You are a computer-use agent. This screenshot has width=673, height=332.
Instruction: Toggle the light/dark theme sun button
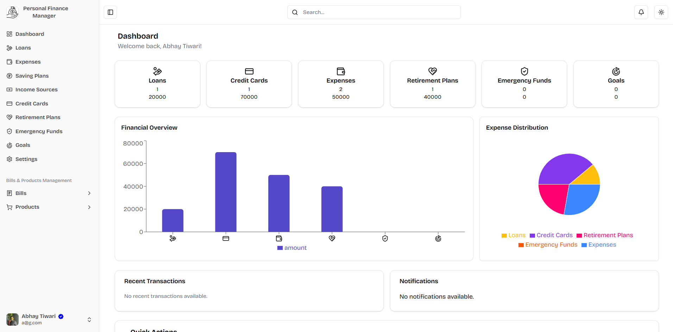pyautogui.click(x=661, y=12)
